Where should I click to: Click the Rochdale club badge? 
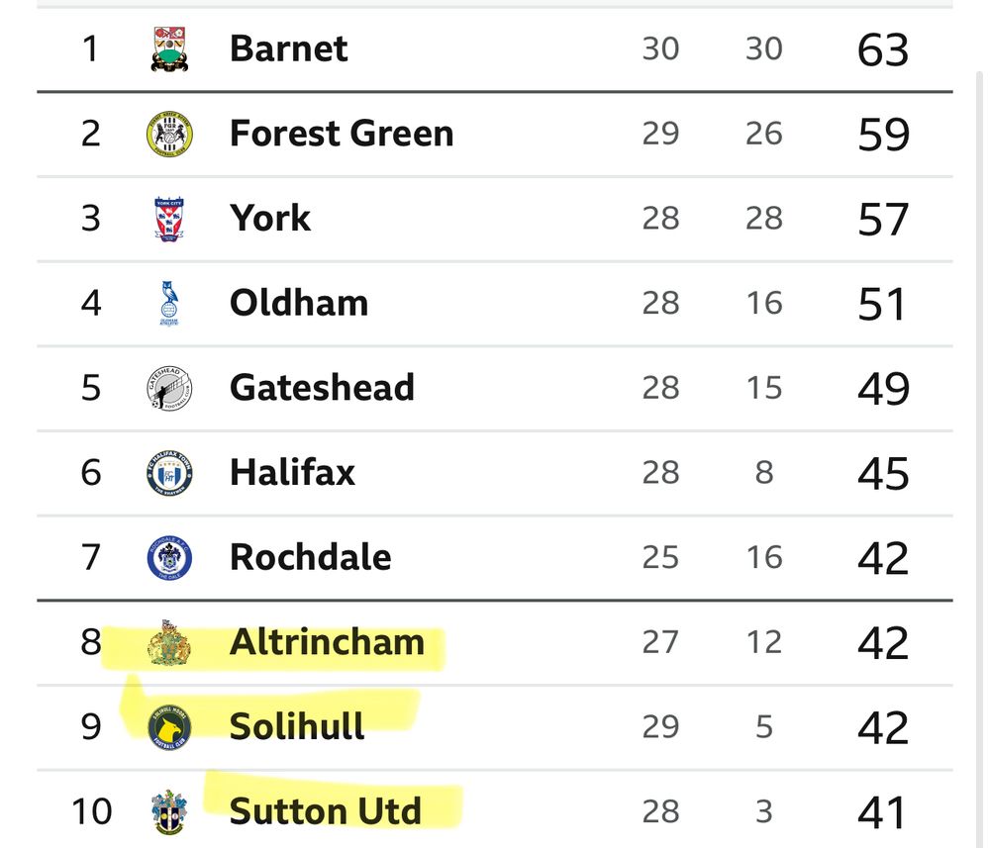169,558
